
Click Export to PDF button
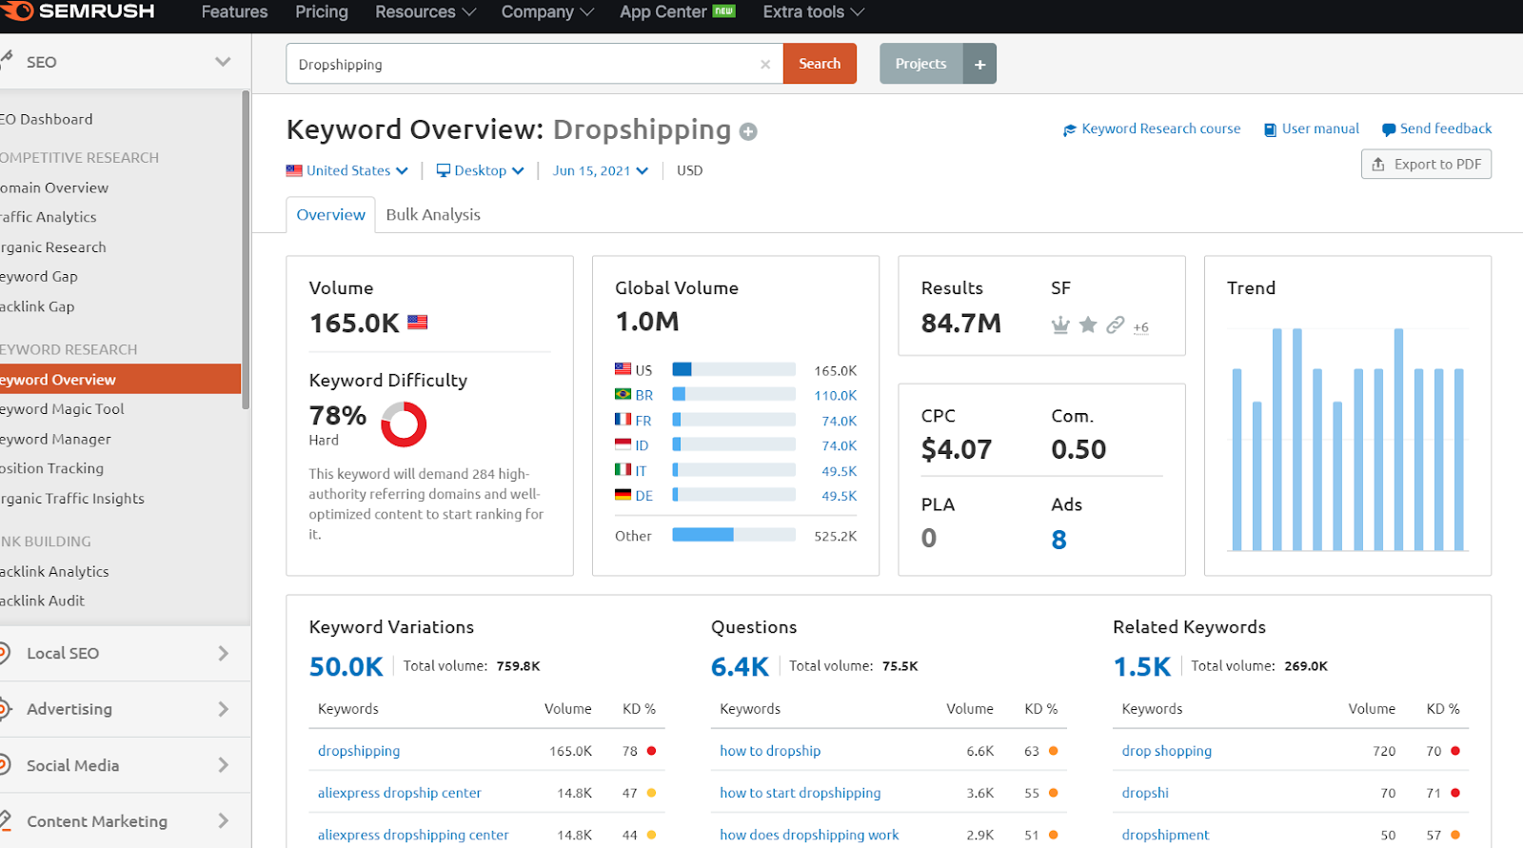tap(1426, 165)
